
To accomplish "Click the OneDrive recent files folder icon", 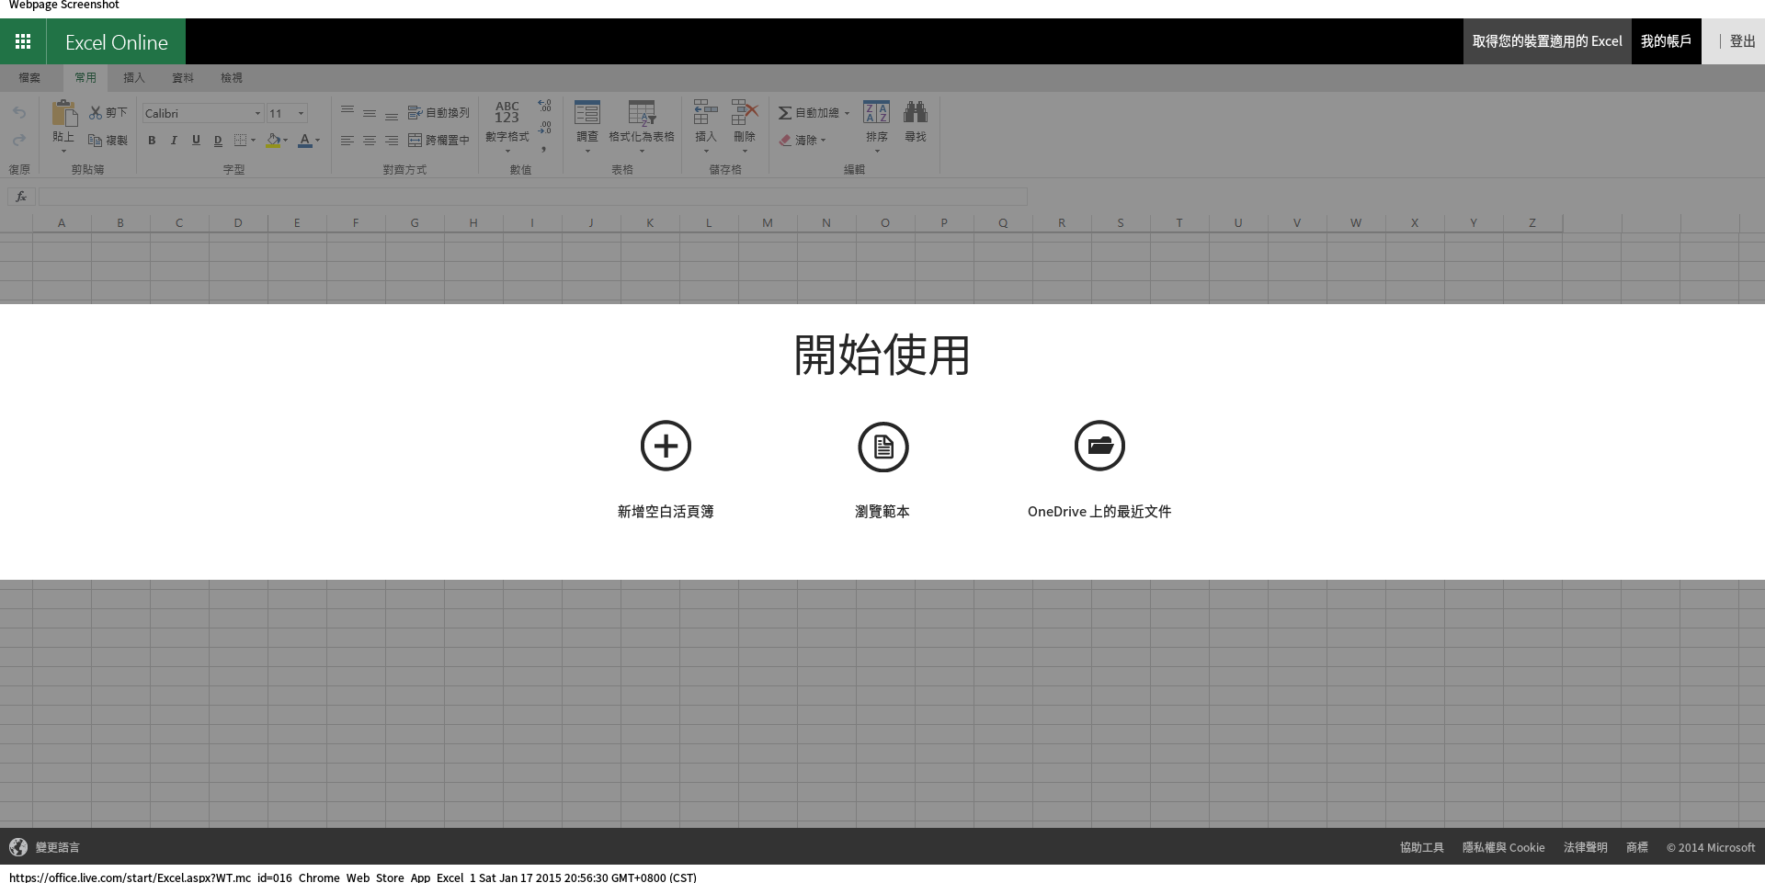I will tap(1099, 446).
